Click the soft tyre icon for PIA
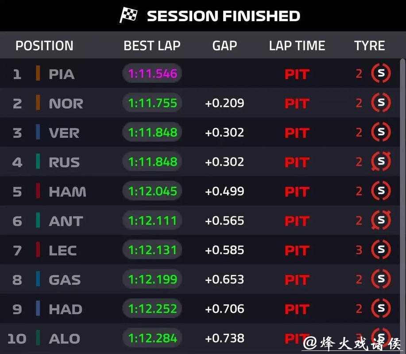The height and width of the screenshot is (354, 406). pos(380,73)
